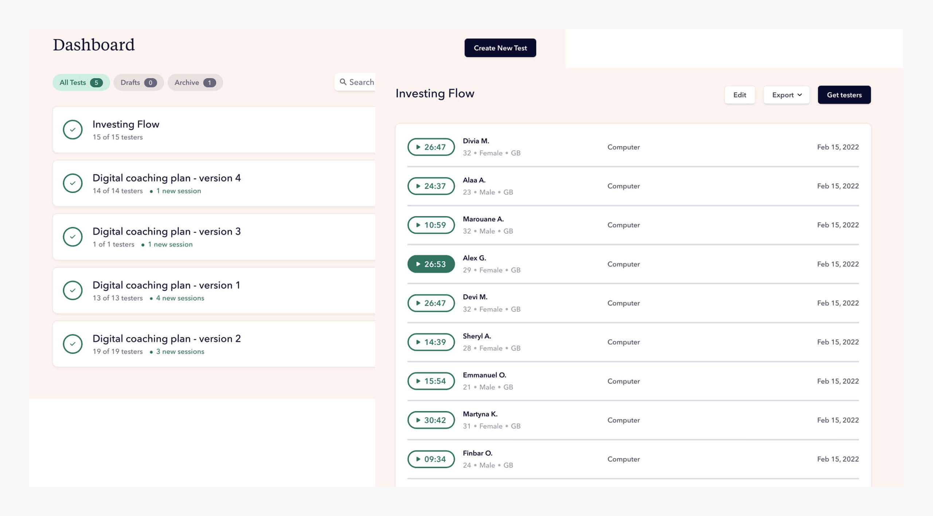Click the checkmark circle for coaching plan version 4

coord(73,183)
